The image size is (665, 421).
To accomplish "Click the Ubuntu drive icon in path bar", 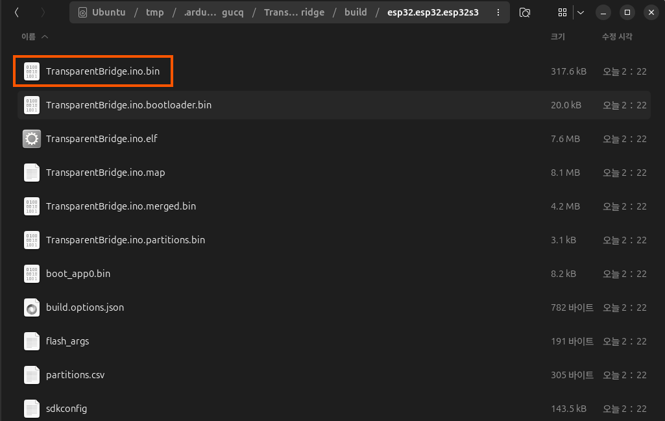I will coord(82,13).
